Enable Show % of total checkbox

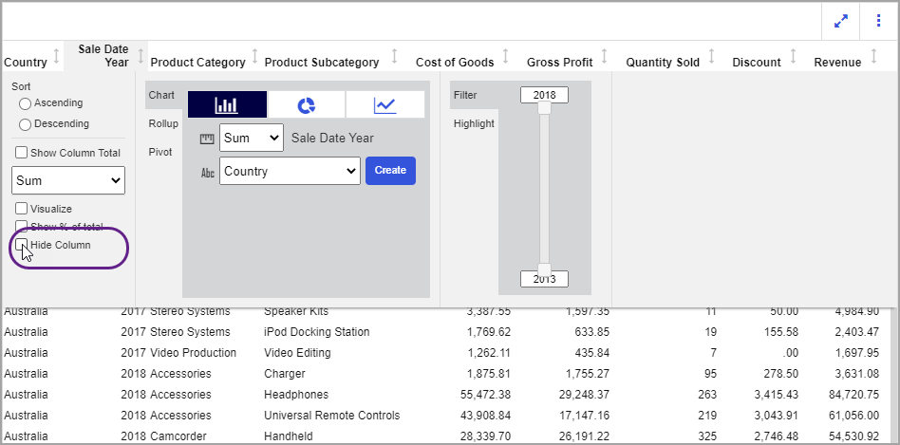[21, 226]
